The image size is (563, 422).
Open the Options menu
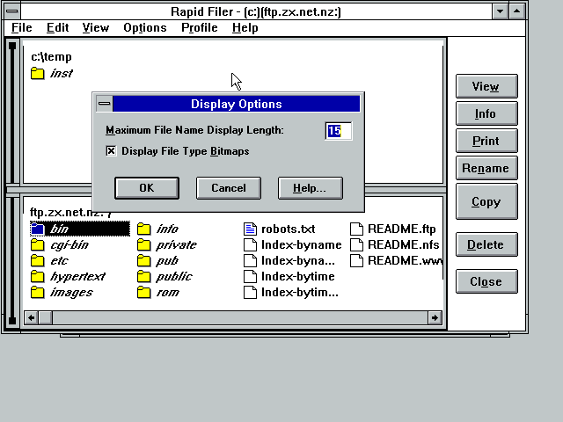point(145,27)
